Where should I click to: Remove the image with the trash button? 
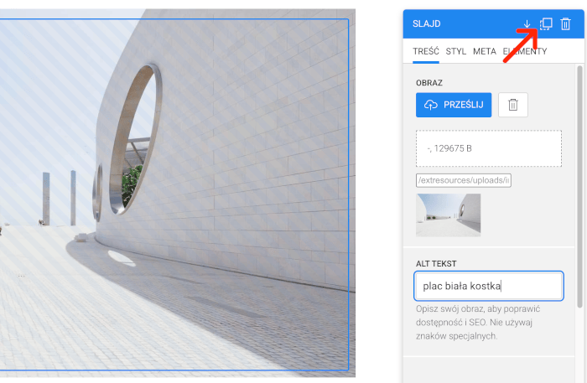pyautogui.click(x=513, y=105)
